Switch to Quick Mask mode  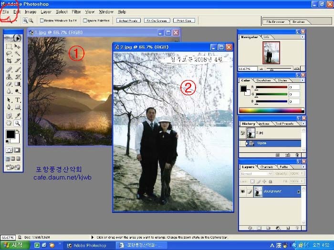tap(17, 150)
